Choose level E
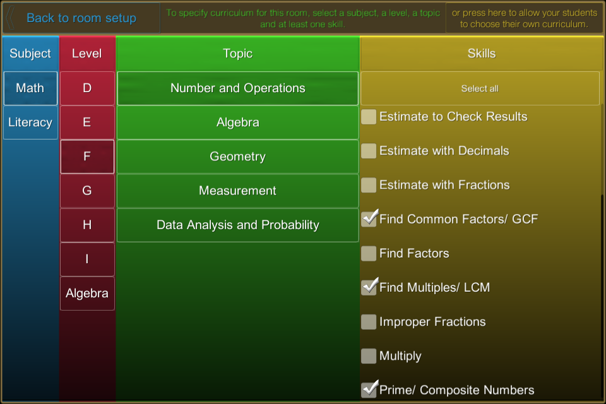Viewport: 606px width, 404px height. tap(87, 122)
